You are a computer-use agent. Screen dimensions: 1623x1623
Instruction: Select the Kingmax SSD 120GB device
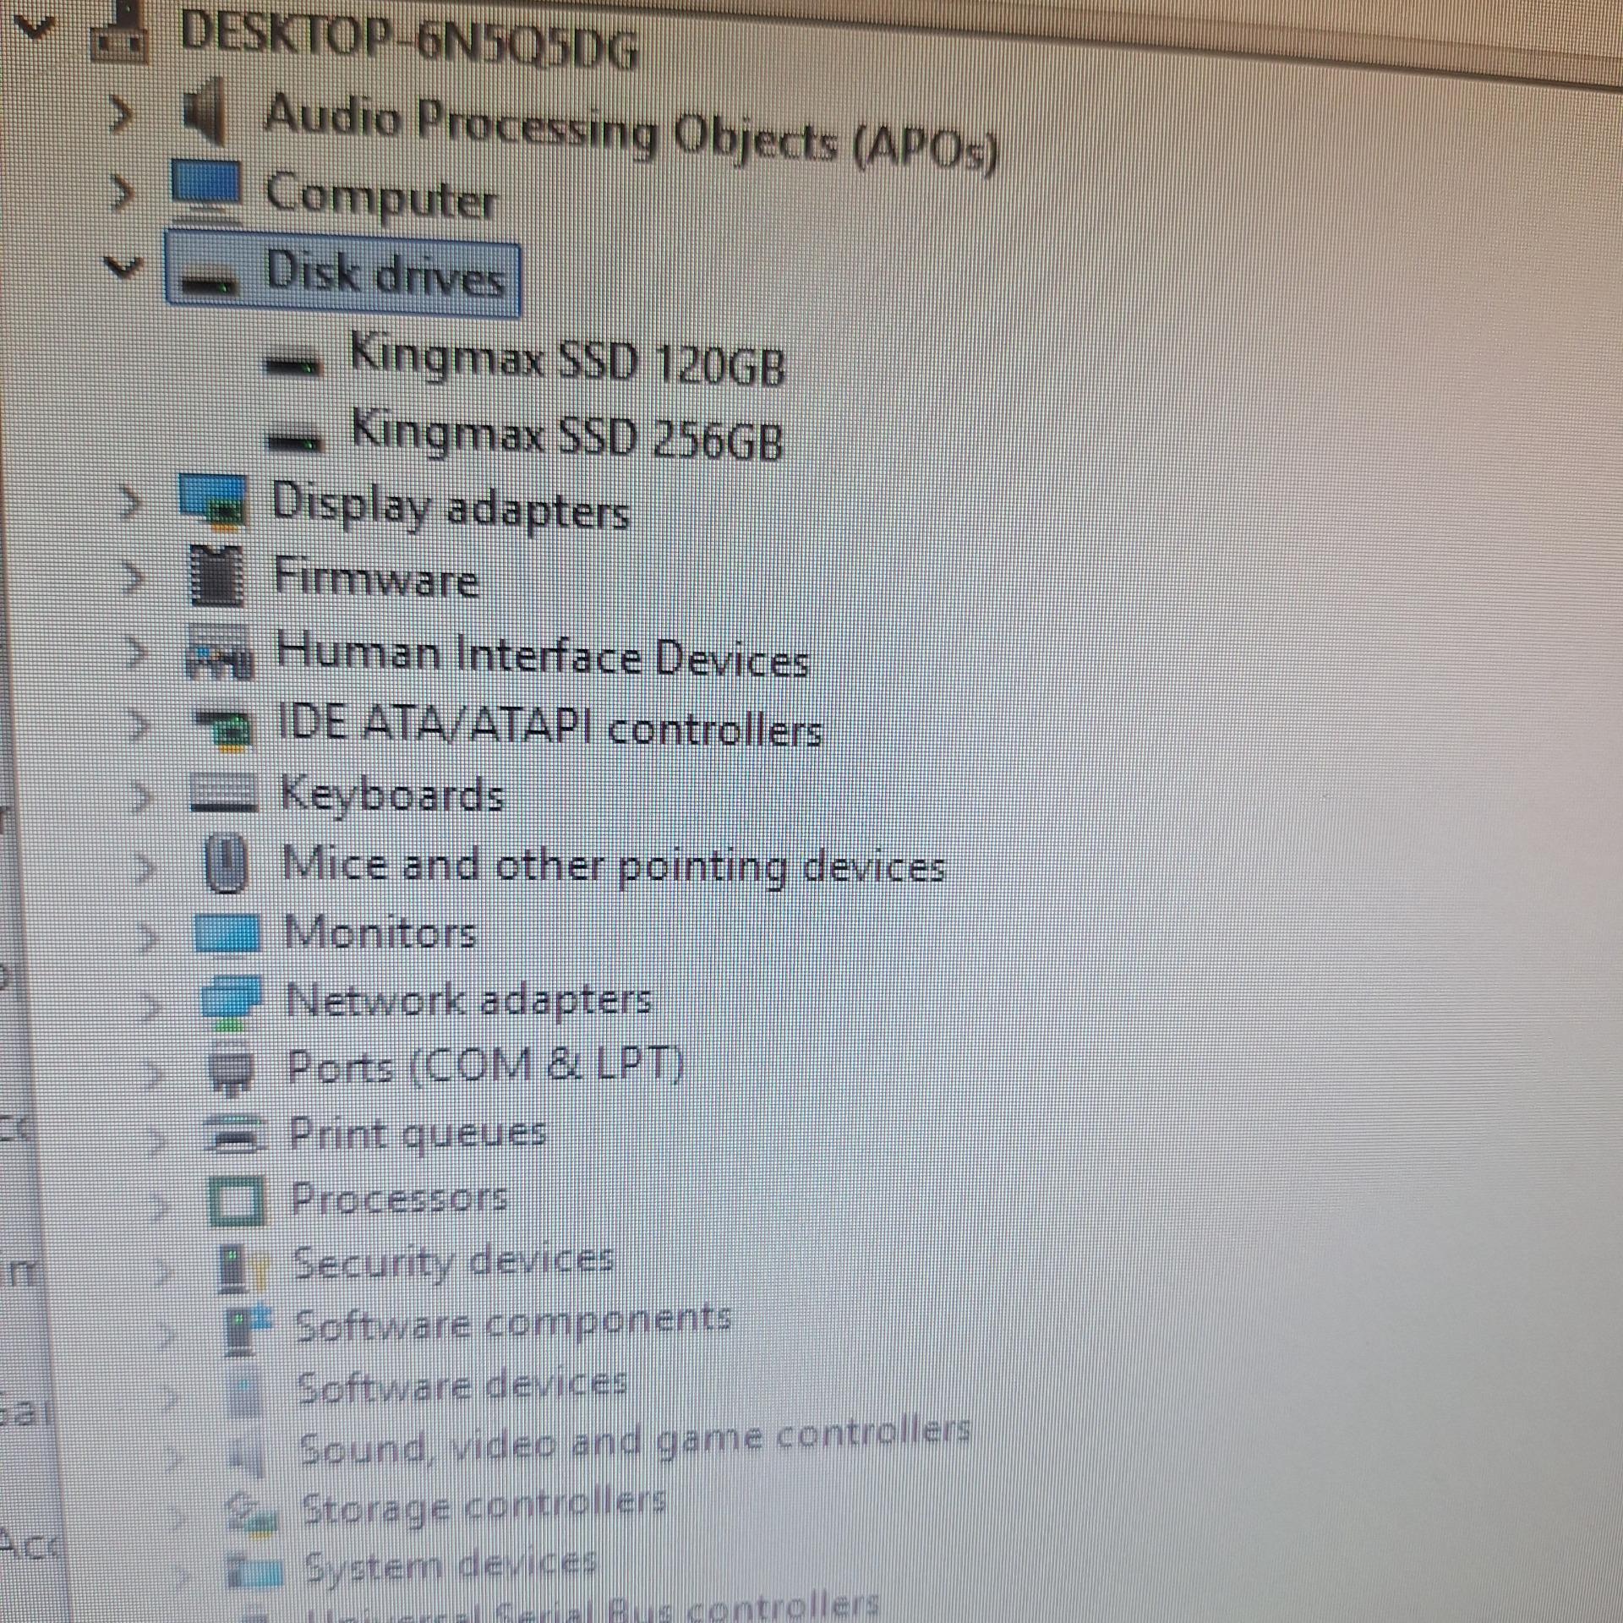click(x=567, y=359)
